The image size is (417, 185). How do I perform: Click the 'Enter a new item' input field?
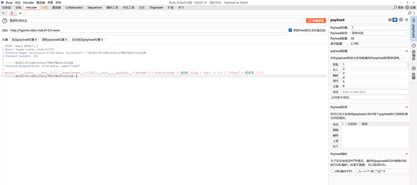click(375, 92)
